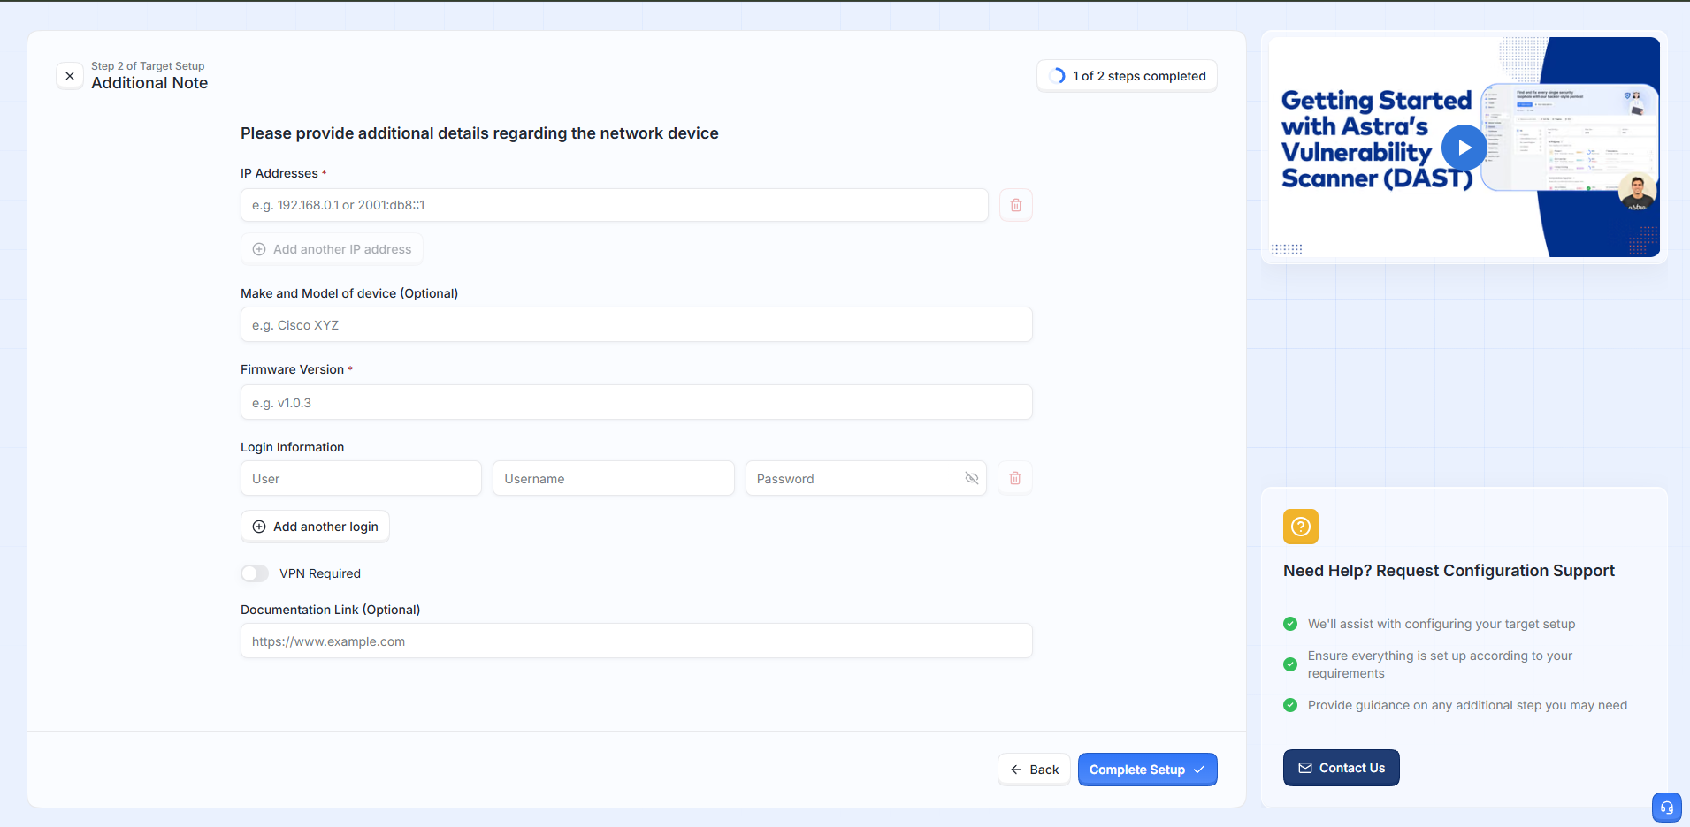Click the Password field
Image resolution: width=1690 pixels, height=827 pixels.
[x=866, y=478]
